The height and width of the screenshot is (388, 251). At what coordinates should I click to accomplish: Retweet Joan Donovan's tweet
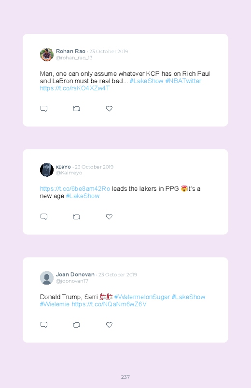coord(76,325)
